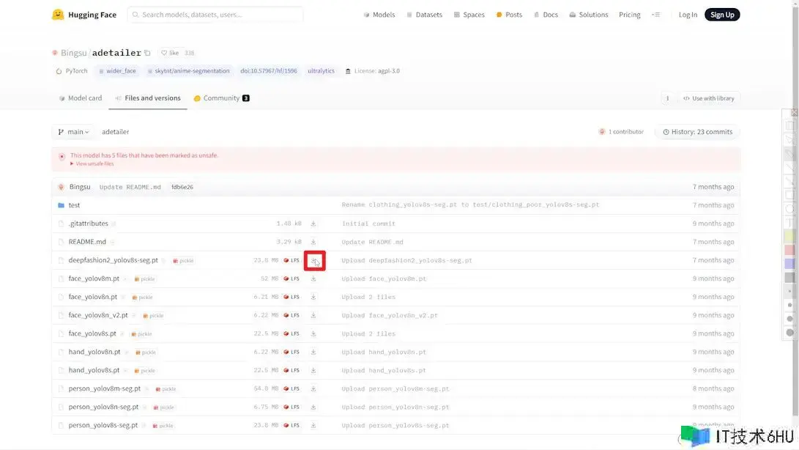Click the LFS badge on hand_yolov8s.pt
This screenshot has height=450, width=799.
[291, 370]
